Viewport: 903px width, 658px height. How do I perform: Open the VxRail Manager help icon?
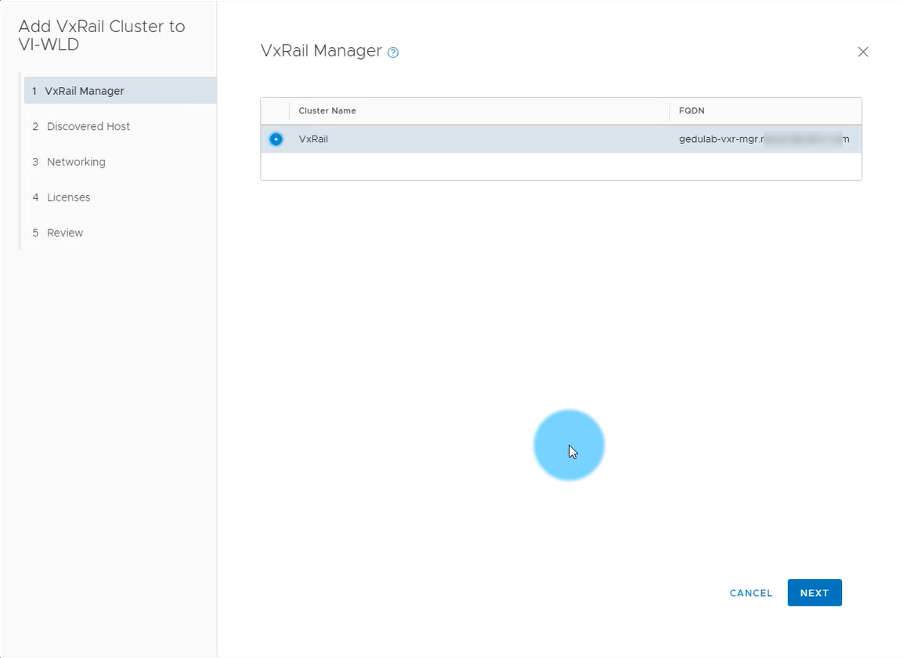click(x=393, y=52)
